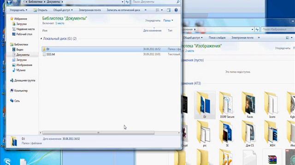Click the change view icon in Documents
The image size is (295, 165).
coord(158,10)
